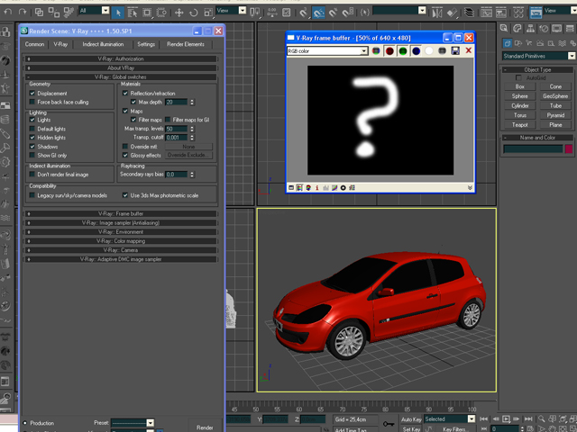Viewport: 577px width, 432px height.
Task: Save the image from V-Ray frame buffer
Action: (x=455, y=51)
